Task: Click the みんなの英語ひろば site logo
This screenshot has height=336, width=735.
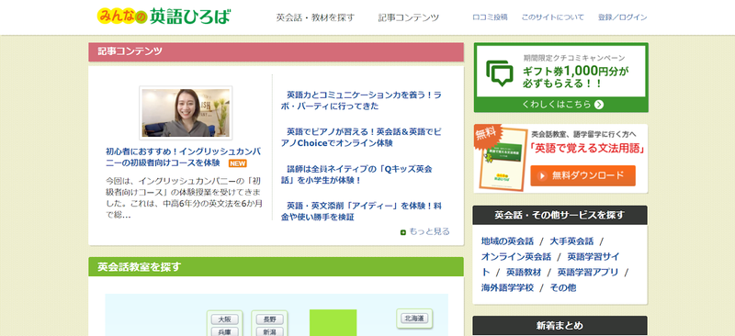Action: (164, 17)
